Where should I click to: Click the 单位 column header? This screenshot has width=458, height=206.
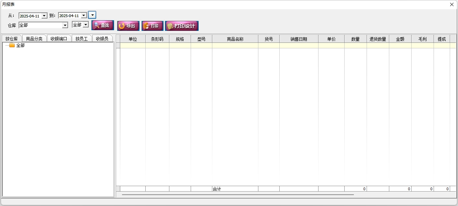(x=133, y=39)
